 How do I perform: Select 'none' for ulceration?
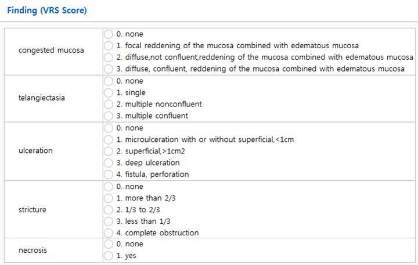109,128
